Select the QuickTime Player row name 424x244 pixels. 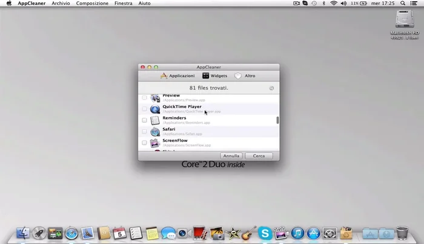pyautogui.click(x=182, y=106)
